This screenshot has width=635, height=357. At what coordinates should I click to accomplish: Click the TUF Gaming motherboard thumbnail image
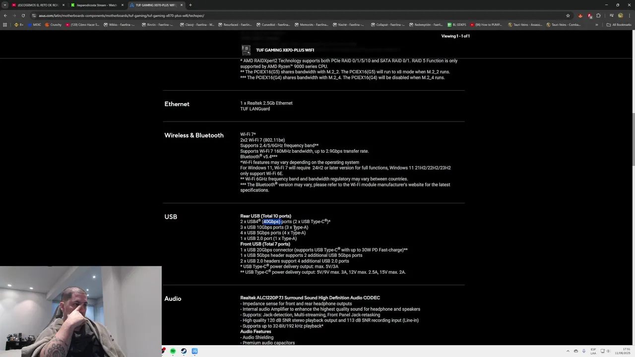[246, 50]
